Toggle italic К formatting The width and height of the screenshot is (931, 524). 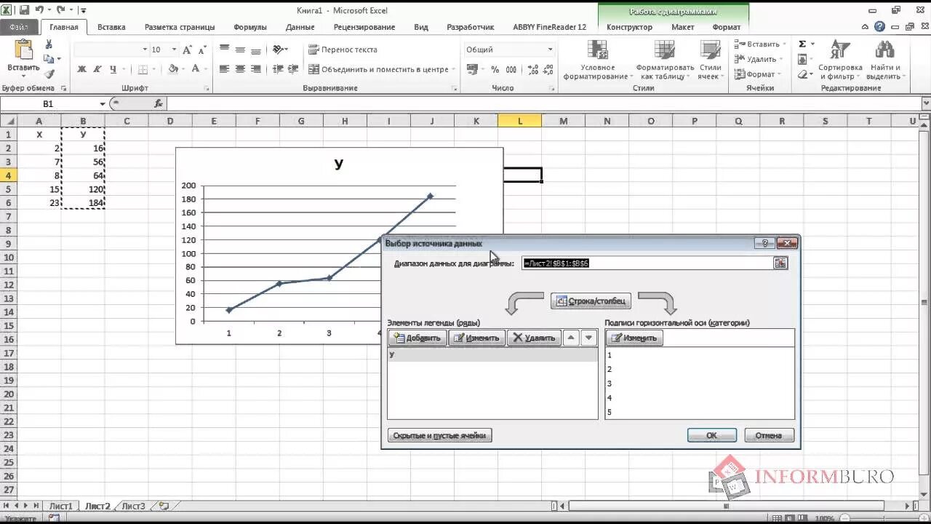point(97,69)
